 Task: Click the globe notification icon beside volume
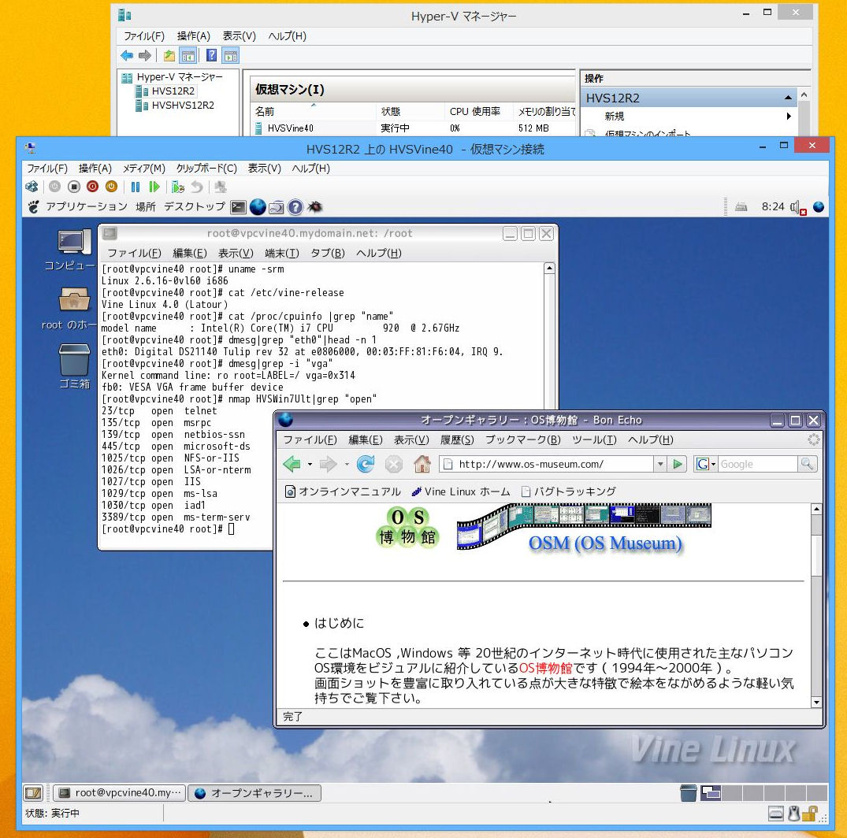(x=819, y=207)
